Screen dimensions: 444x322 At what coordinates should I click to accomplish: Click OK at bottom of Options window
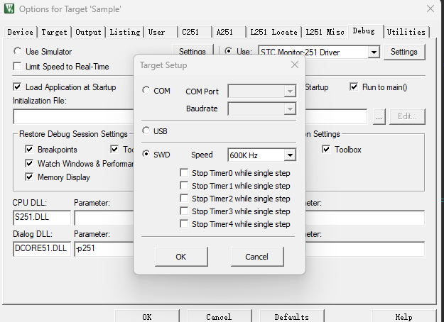click(147, 316)
